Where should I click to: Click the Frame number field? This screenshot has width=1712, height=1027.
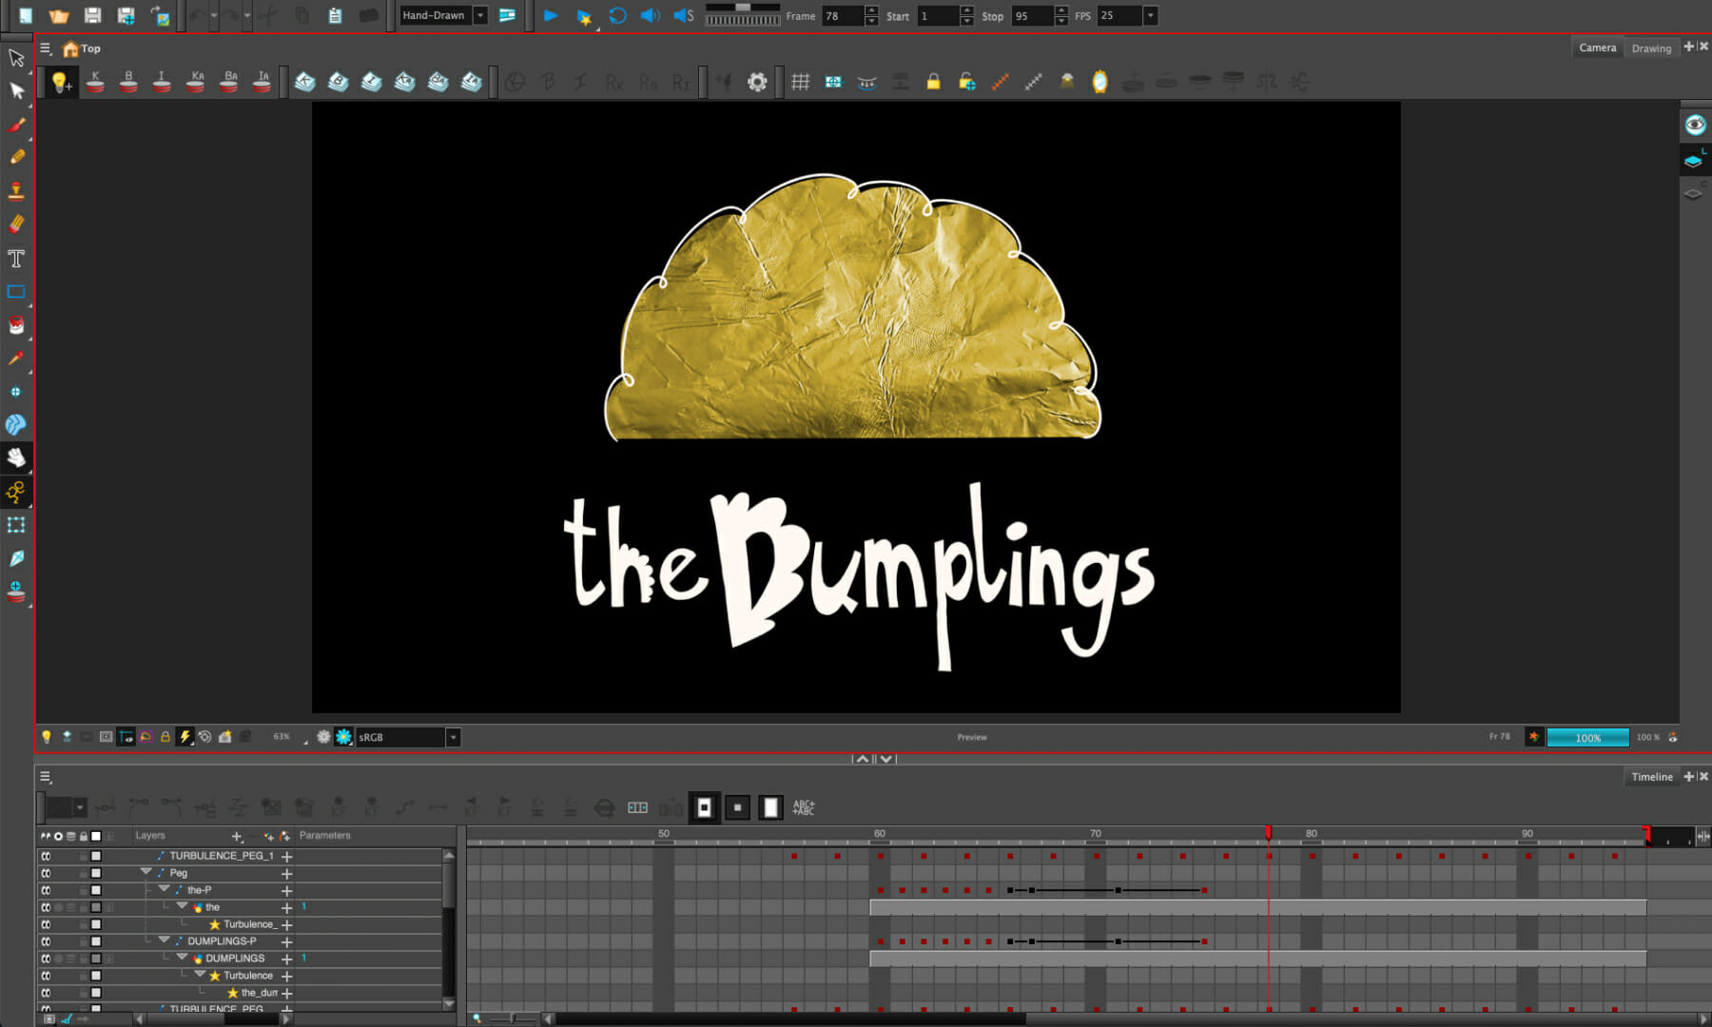(x=843, y=15)
